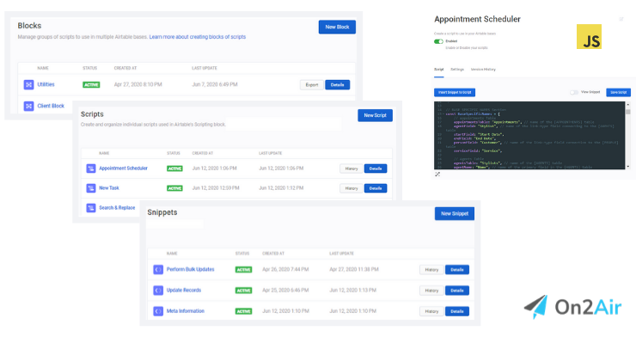Open the New Task script link
Screen dimensions: 636x337
(109, 188)
